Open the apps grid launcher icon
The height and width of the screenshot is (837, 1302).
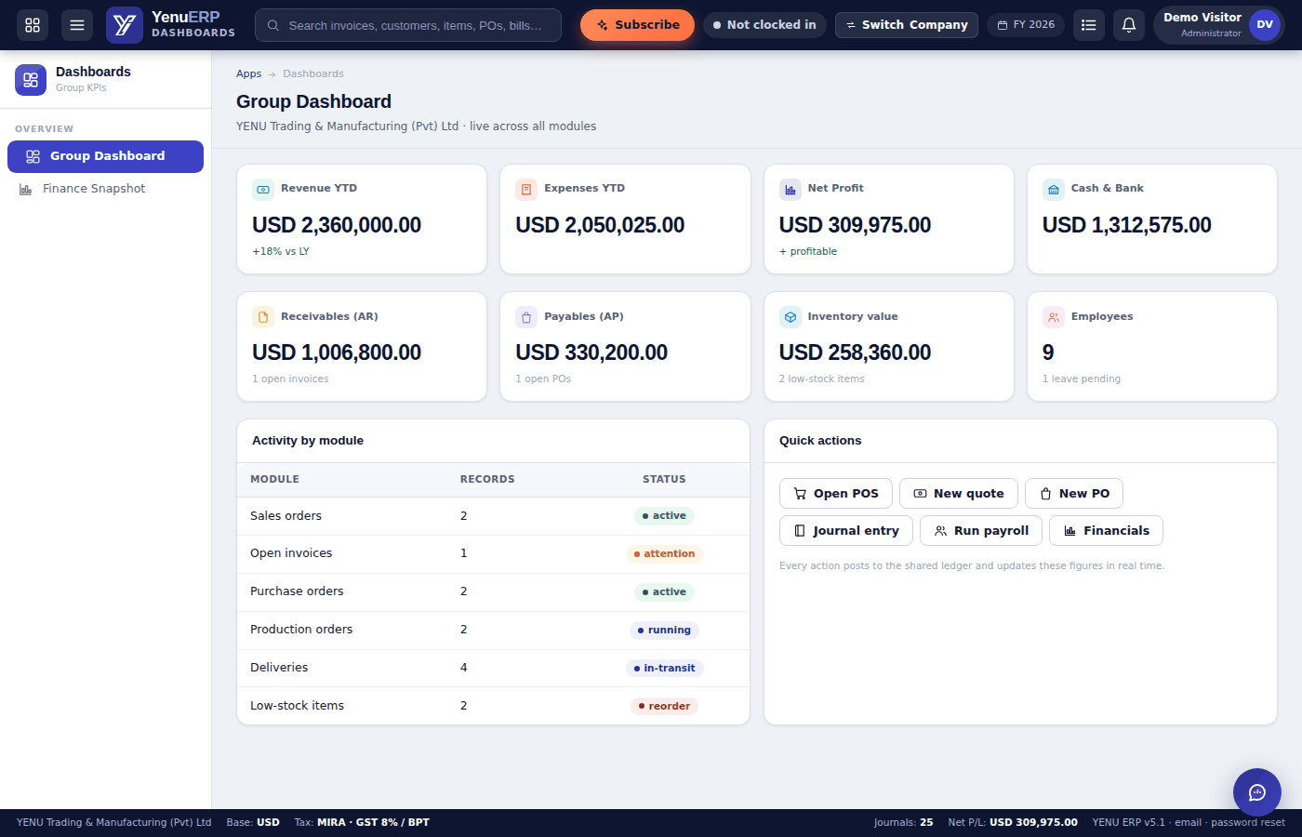pyautogui.click(x=33, y=25)
